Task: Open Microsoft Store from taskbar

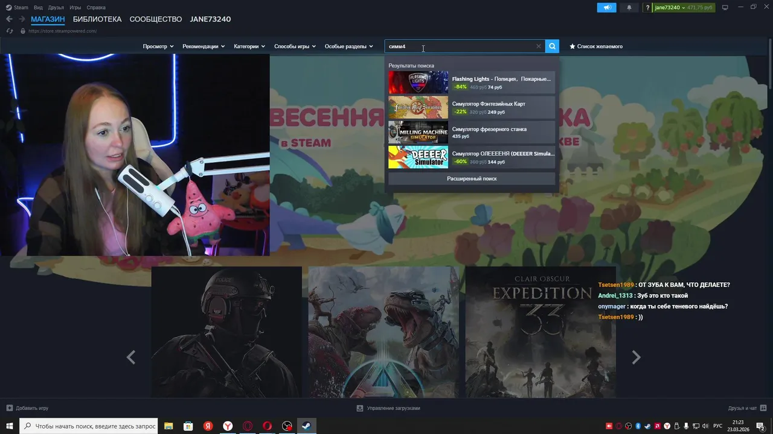Action: tap(188, 426)
